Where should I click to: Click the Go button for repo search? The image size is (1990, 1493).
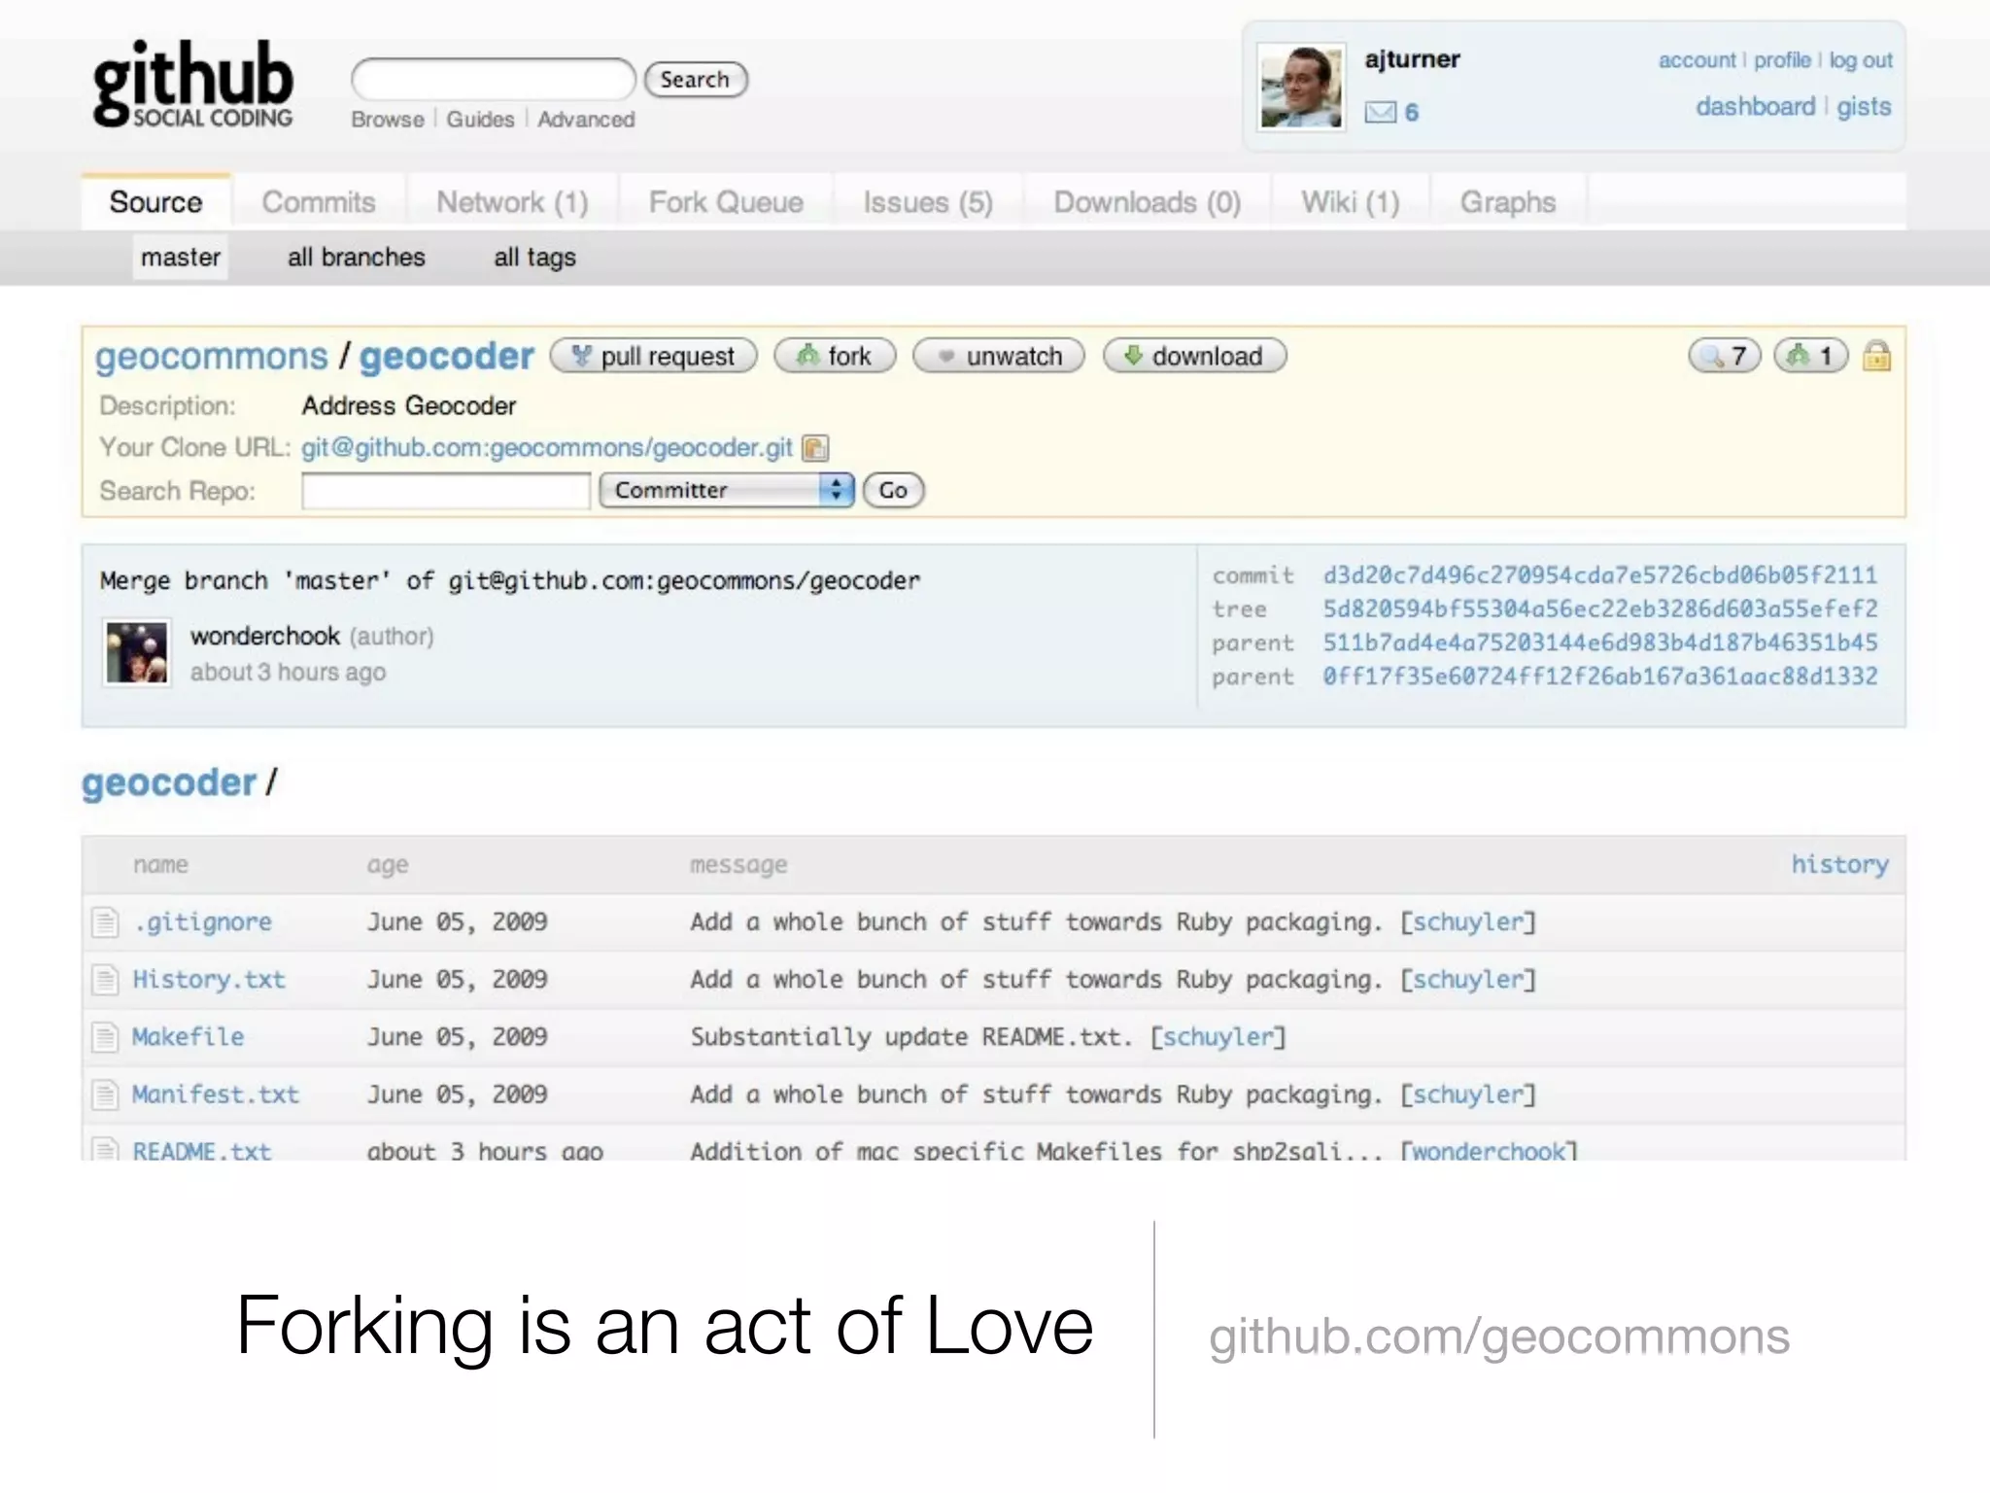coord(893,490)
